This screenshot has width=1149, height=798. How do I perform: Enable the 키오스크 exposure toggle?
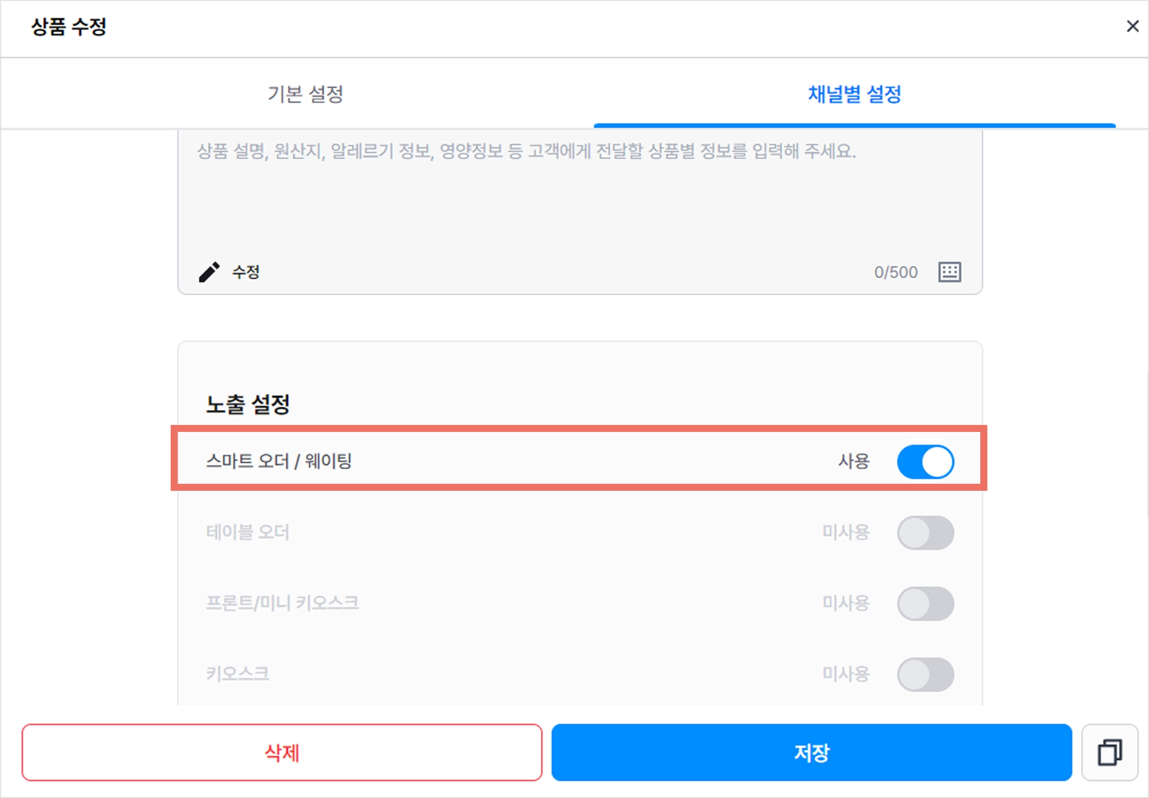coord(925,674)
